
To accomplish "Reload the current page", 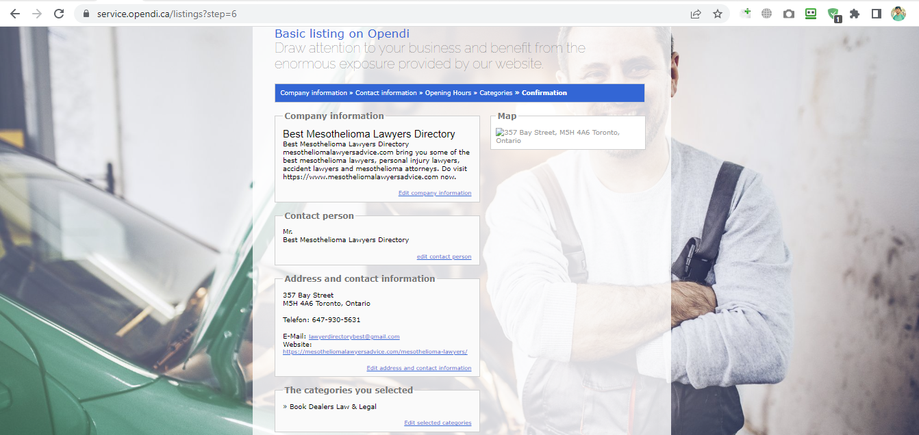I will (59, 14).
